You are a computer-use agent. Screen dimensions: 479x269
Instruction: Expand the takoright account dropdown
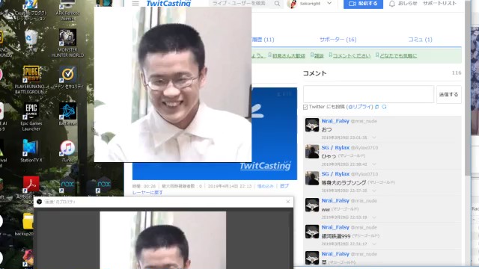(329, 3)
